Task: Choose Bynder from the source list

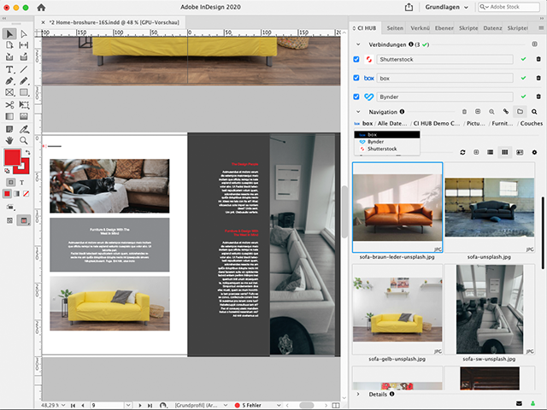Action: (374, 142)
